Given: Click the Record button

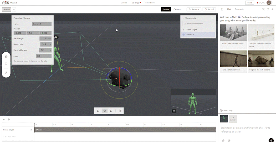Looking at the screenshot, I should [x=209, y=9].
